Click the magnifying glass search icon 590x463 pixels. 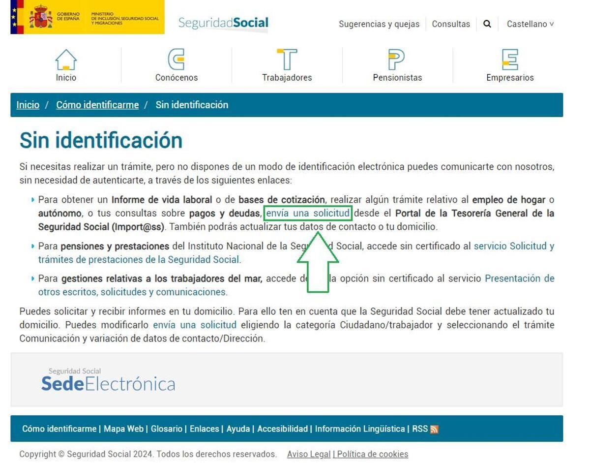tap(487, 24)
